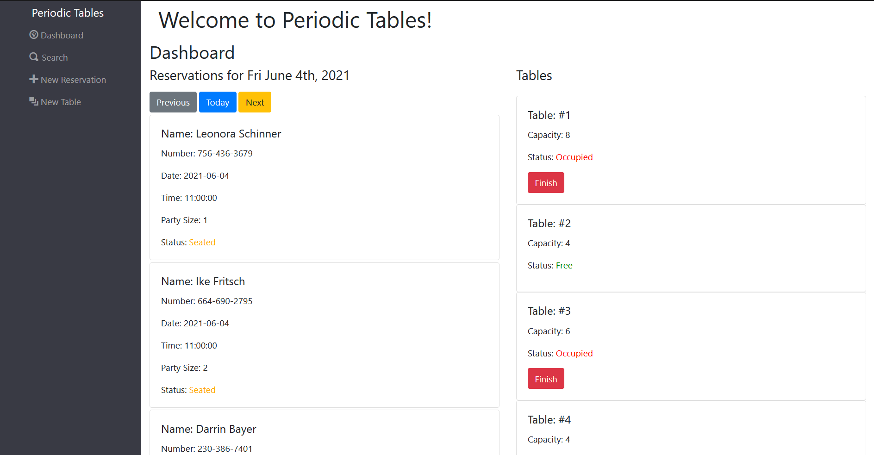This screenshot has height=455, width=874.
Task: Open the Search page from the sidebar
Action: pos(54,57)
